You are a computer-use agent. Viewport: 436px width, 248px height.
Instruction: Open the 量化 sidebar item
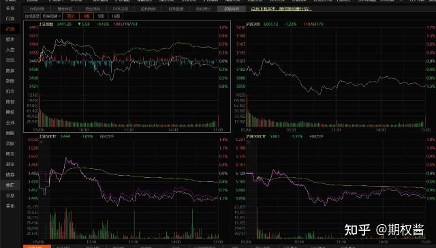[x=10, y=206]
